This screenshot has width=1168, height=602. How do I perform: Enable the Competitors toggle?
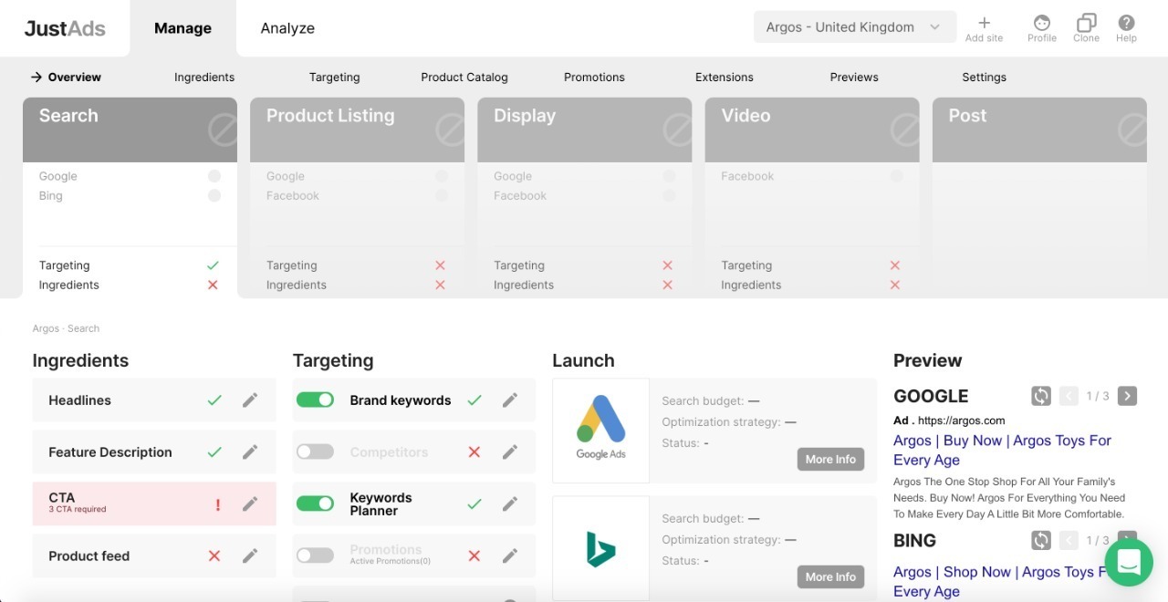(315, 451)
